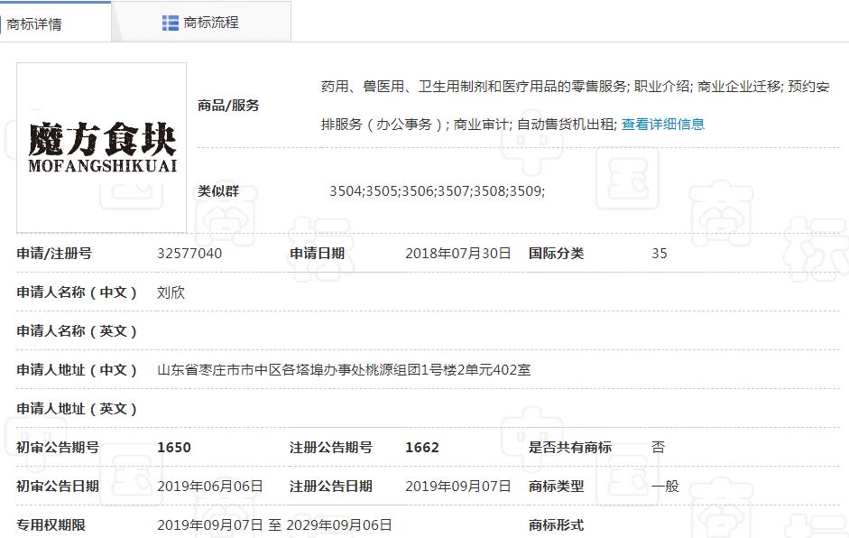Click the list icon beside 商标流程
The height and width of the screenshot is (538, 849).
click(x=170, y=23)
